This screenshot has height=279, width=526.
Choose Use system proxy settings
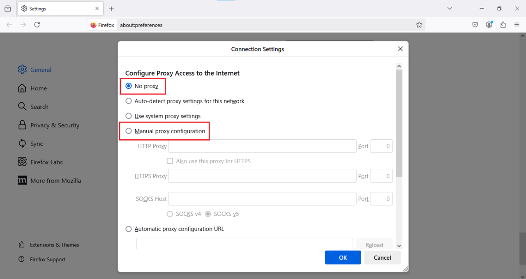(x=129, y=116)
